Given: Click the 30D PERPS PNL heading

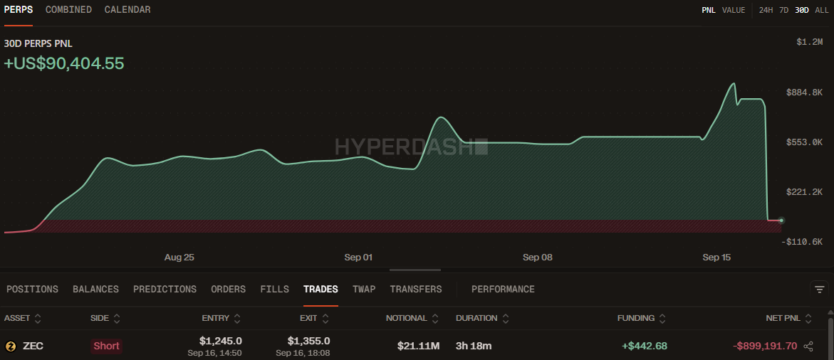Looking at the screenshot, I should tap(38, 43).
